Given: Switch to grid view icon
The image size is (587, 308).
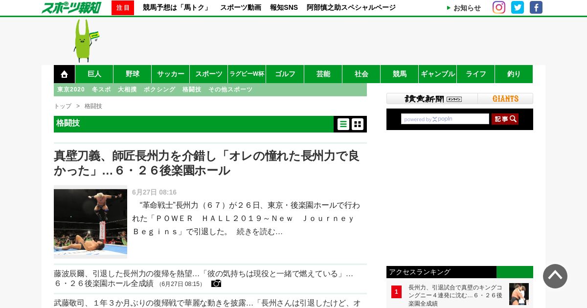Looking at the screenshot, I should (x=358, y=124).
